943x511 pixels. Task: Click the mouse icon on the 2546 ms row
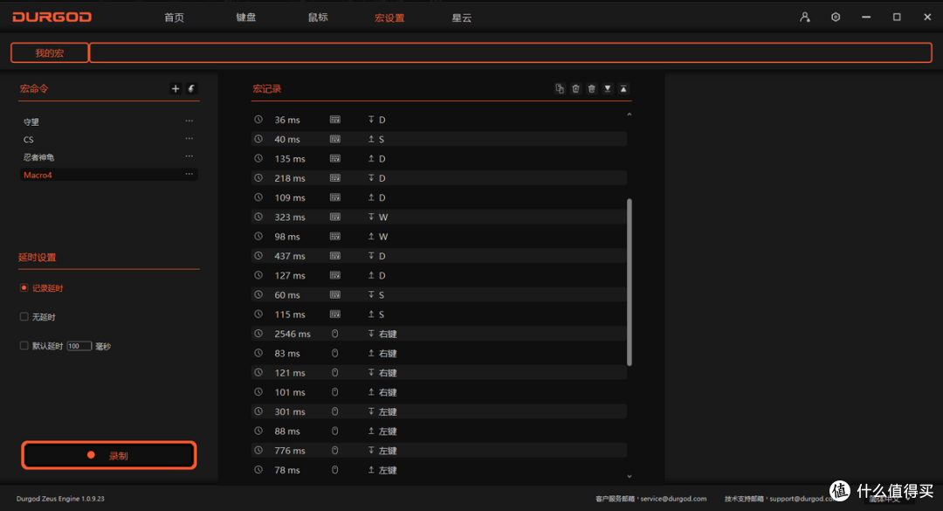click(335, 334)
